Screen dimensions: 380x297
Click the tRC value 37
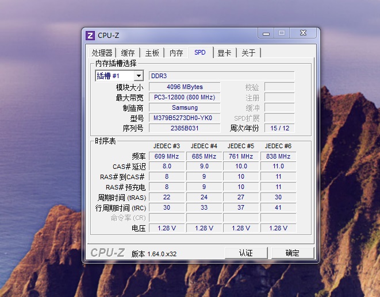[241, 207]
